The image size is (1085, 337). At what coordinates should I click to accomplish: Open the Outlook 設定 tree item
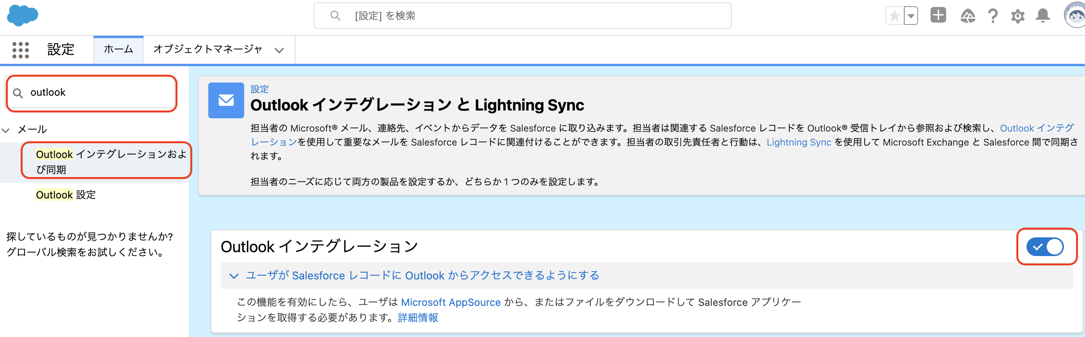click(66, 195)
